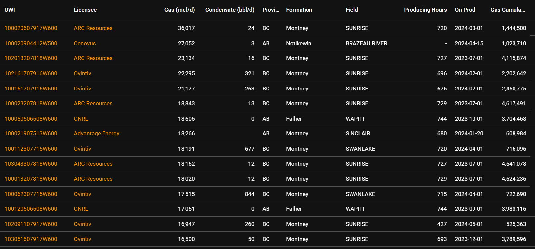Sort by the truncated Provi... column header
The width and height of the screenshot is (535, 249).
(271, 10)
